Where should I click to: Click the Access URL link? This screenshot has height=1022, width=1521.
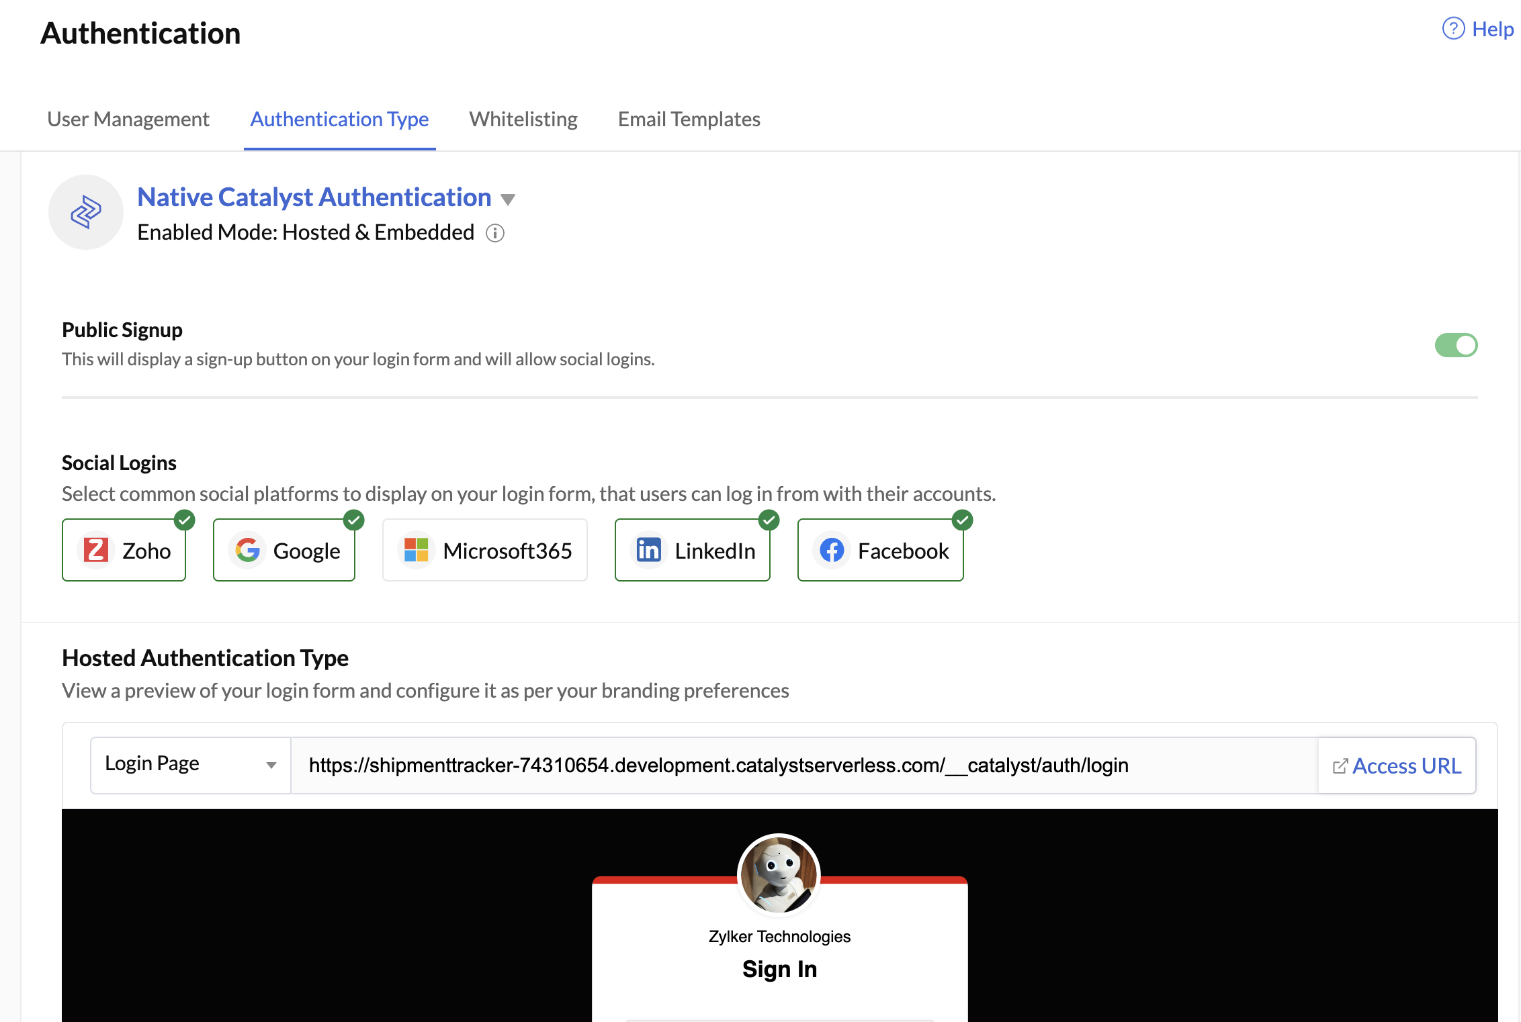[x=1407, y=765]
